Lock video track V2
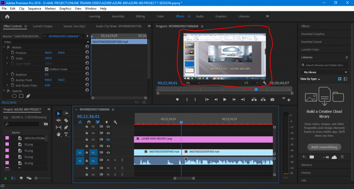The height and width of the screenshot is (189, 354). (x=87, y=146)
